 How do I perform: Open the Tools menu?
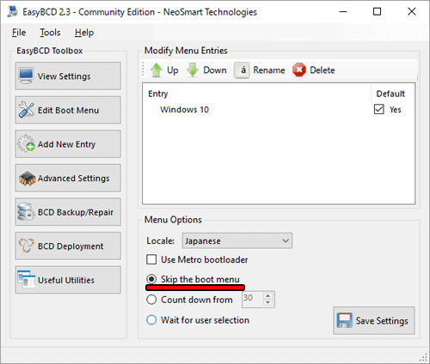(x=50, y=33)
